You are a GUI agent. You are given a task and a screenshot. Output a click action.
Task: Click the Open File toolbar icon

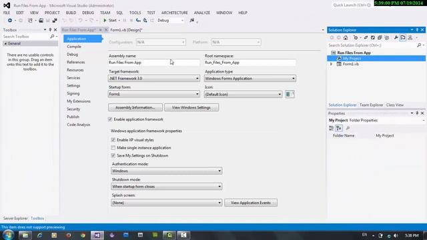[41, 21]
